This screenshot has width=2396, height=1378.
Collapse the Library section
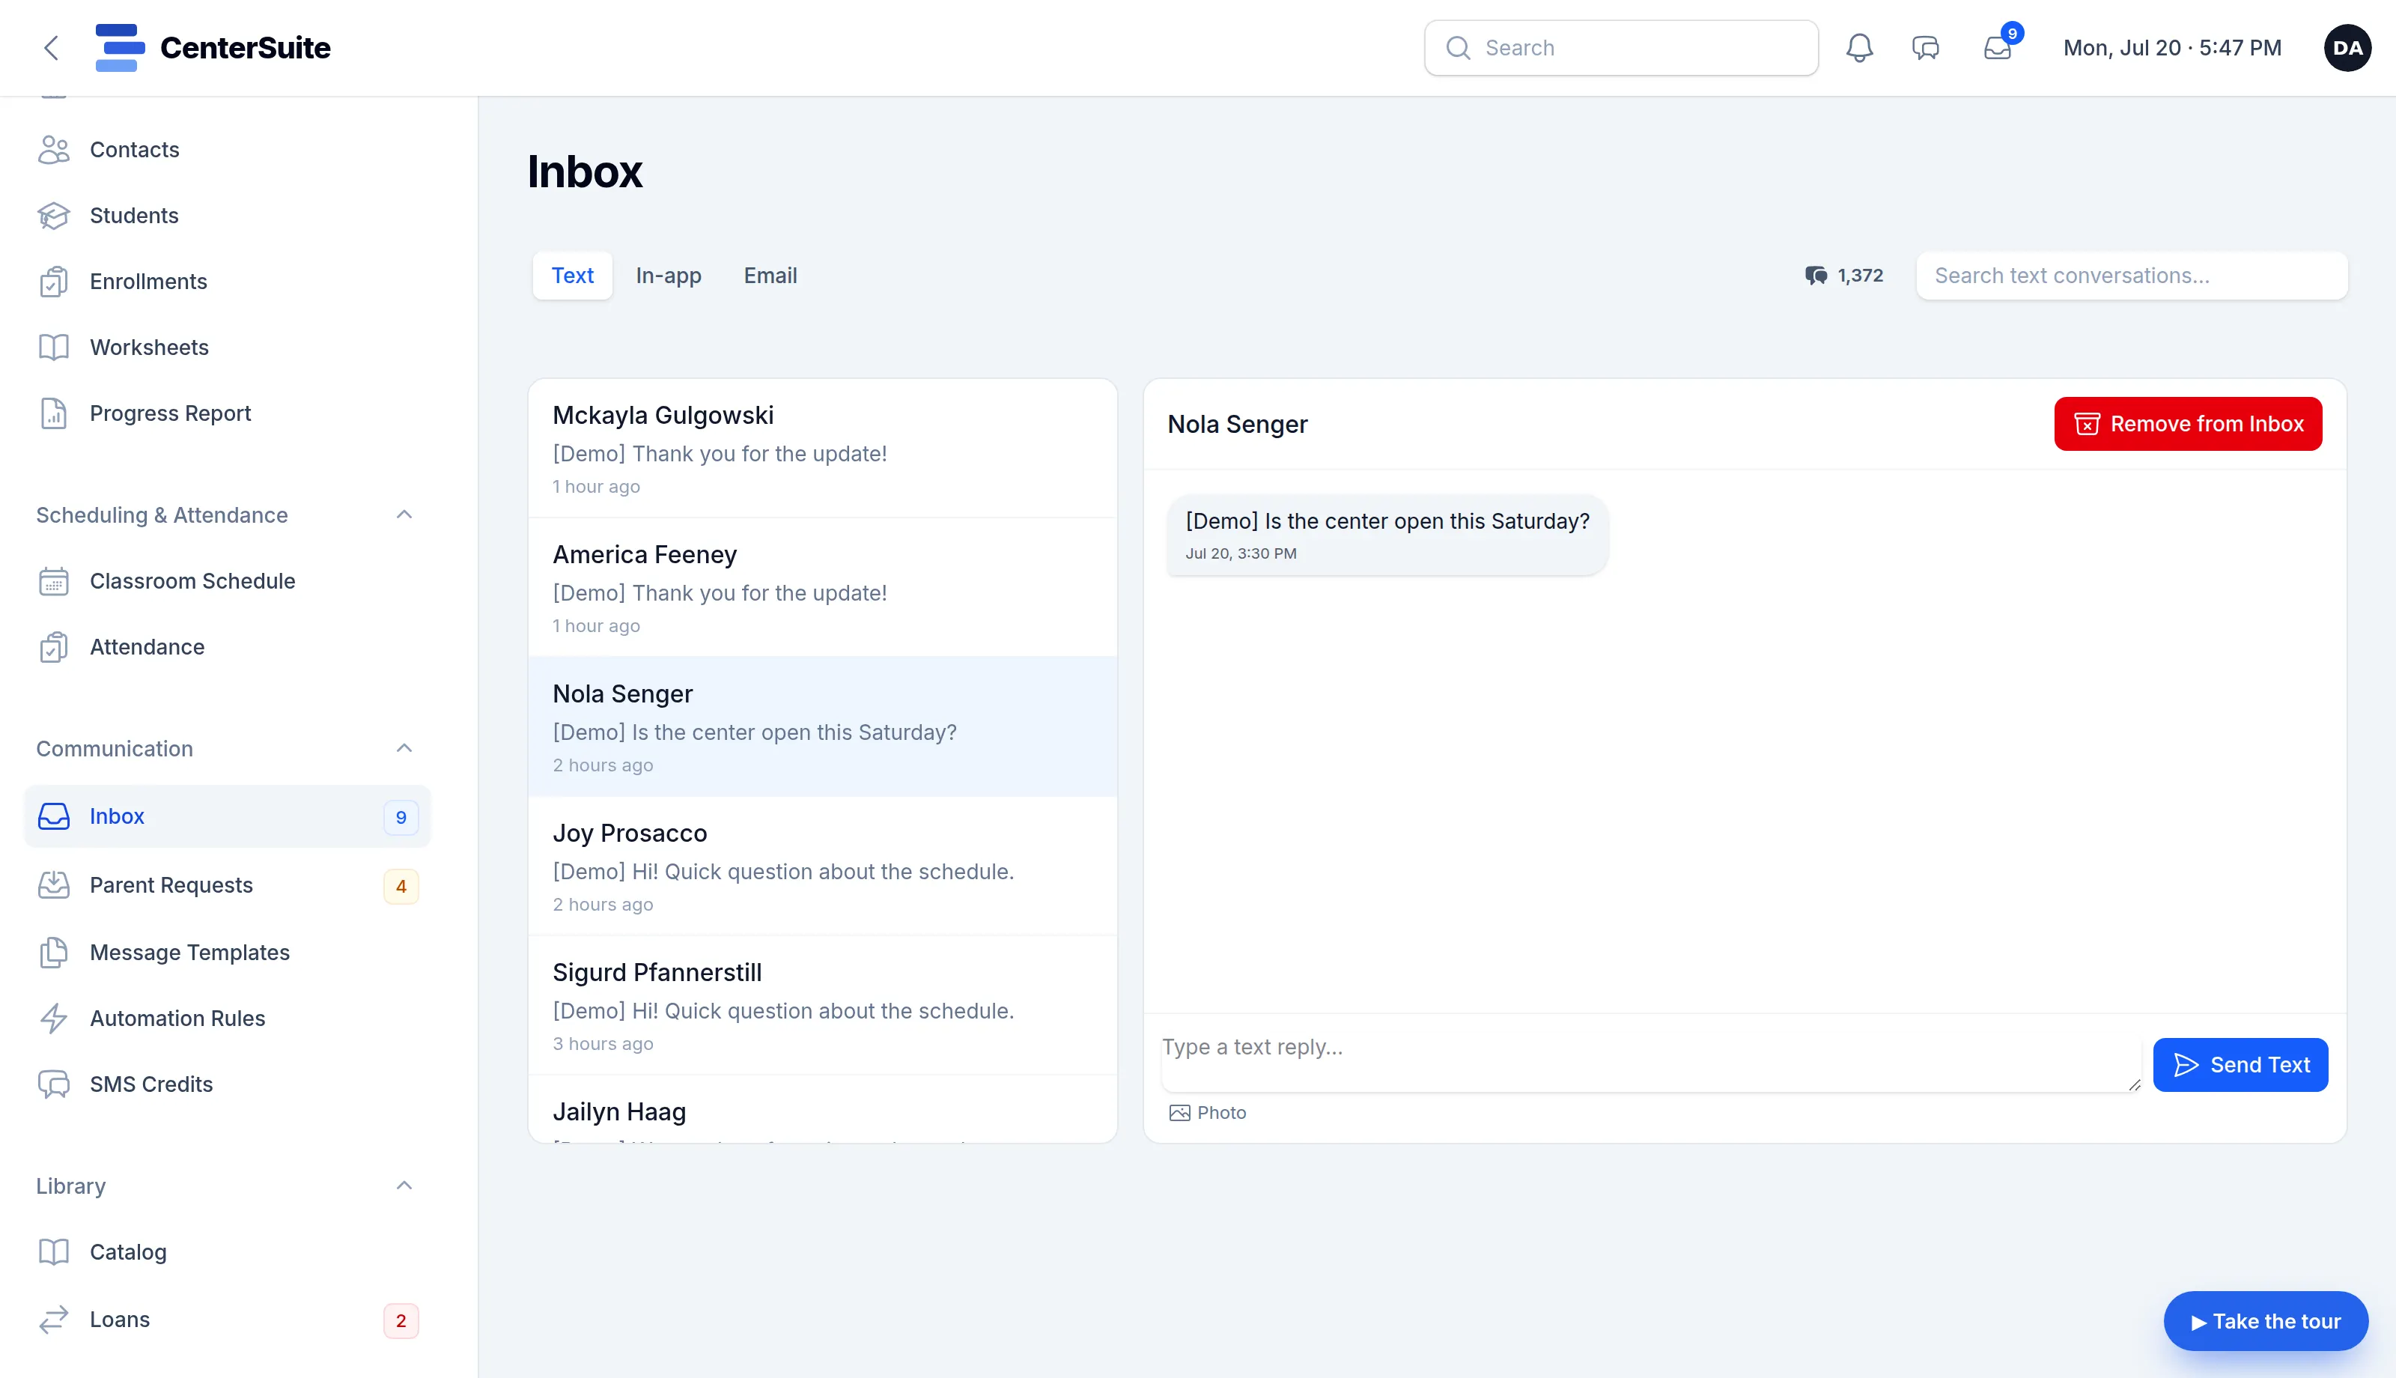404,1186
